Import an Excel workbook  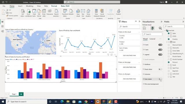[x=29, y=13]
